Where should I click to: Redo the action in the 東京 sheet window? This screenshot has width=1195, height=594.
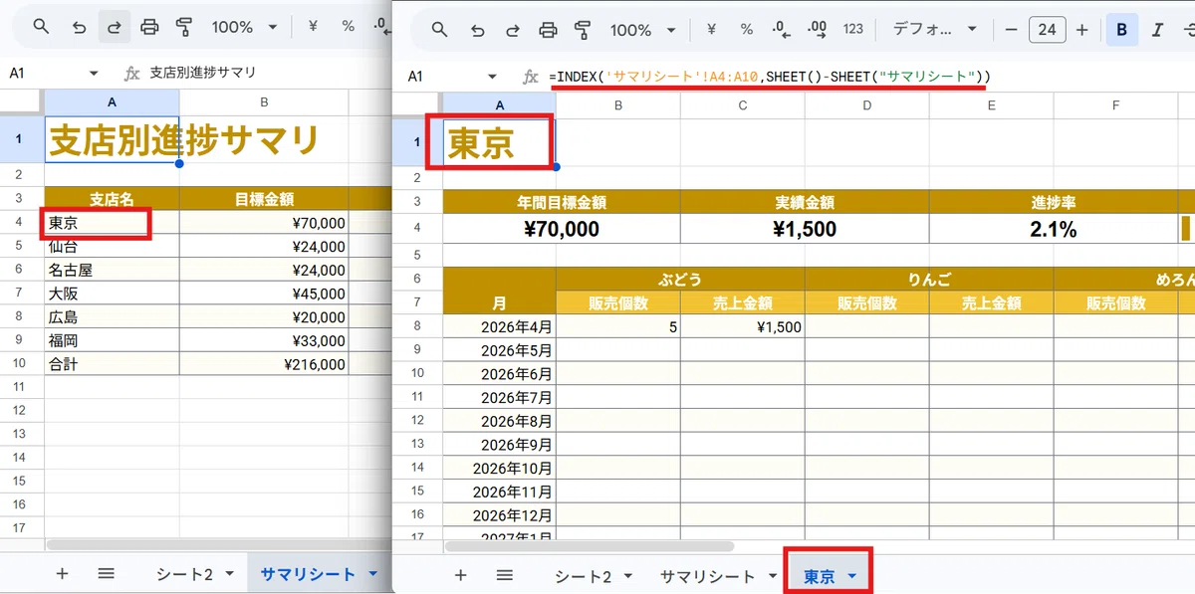(x=513, y=30)
